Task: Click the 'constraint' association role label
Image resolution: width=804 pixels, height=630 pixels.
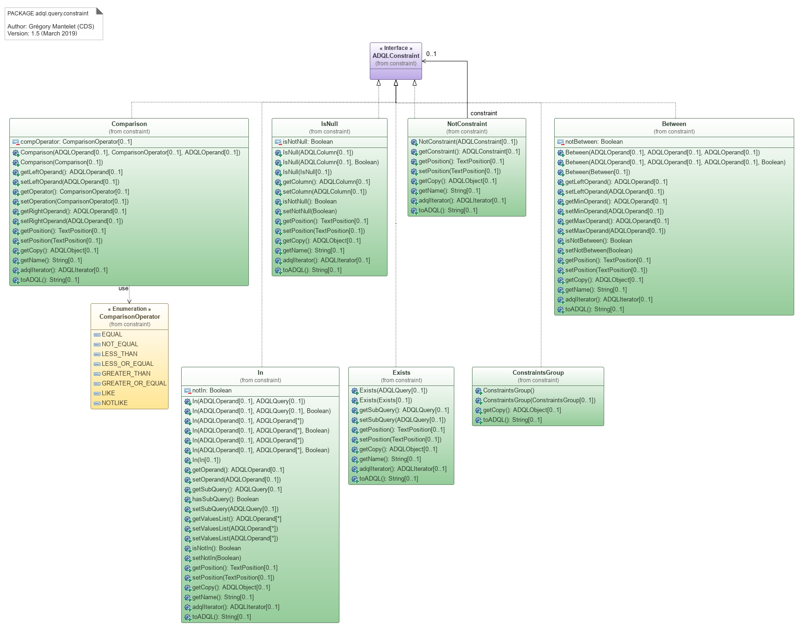Action: (x=484, y=113)
